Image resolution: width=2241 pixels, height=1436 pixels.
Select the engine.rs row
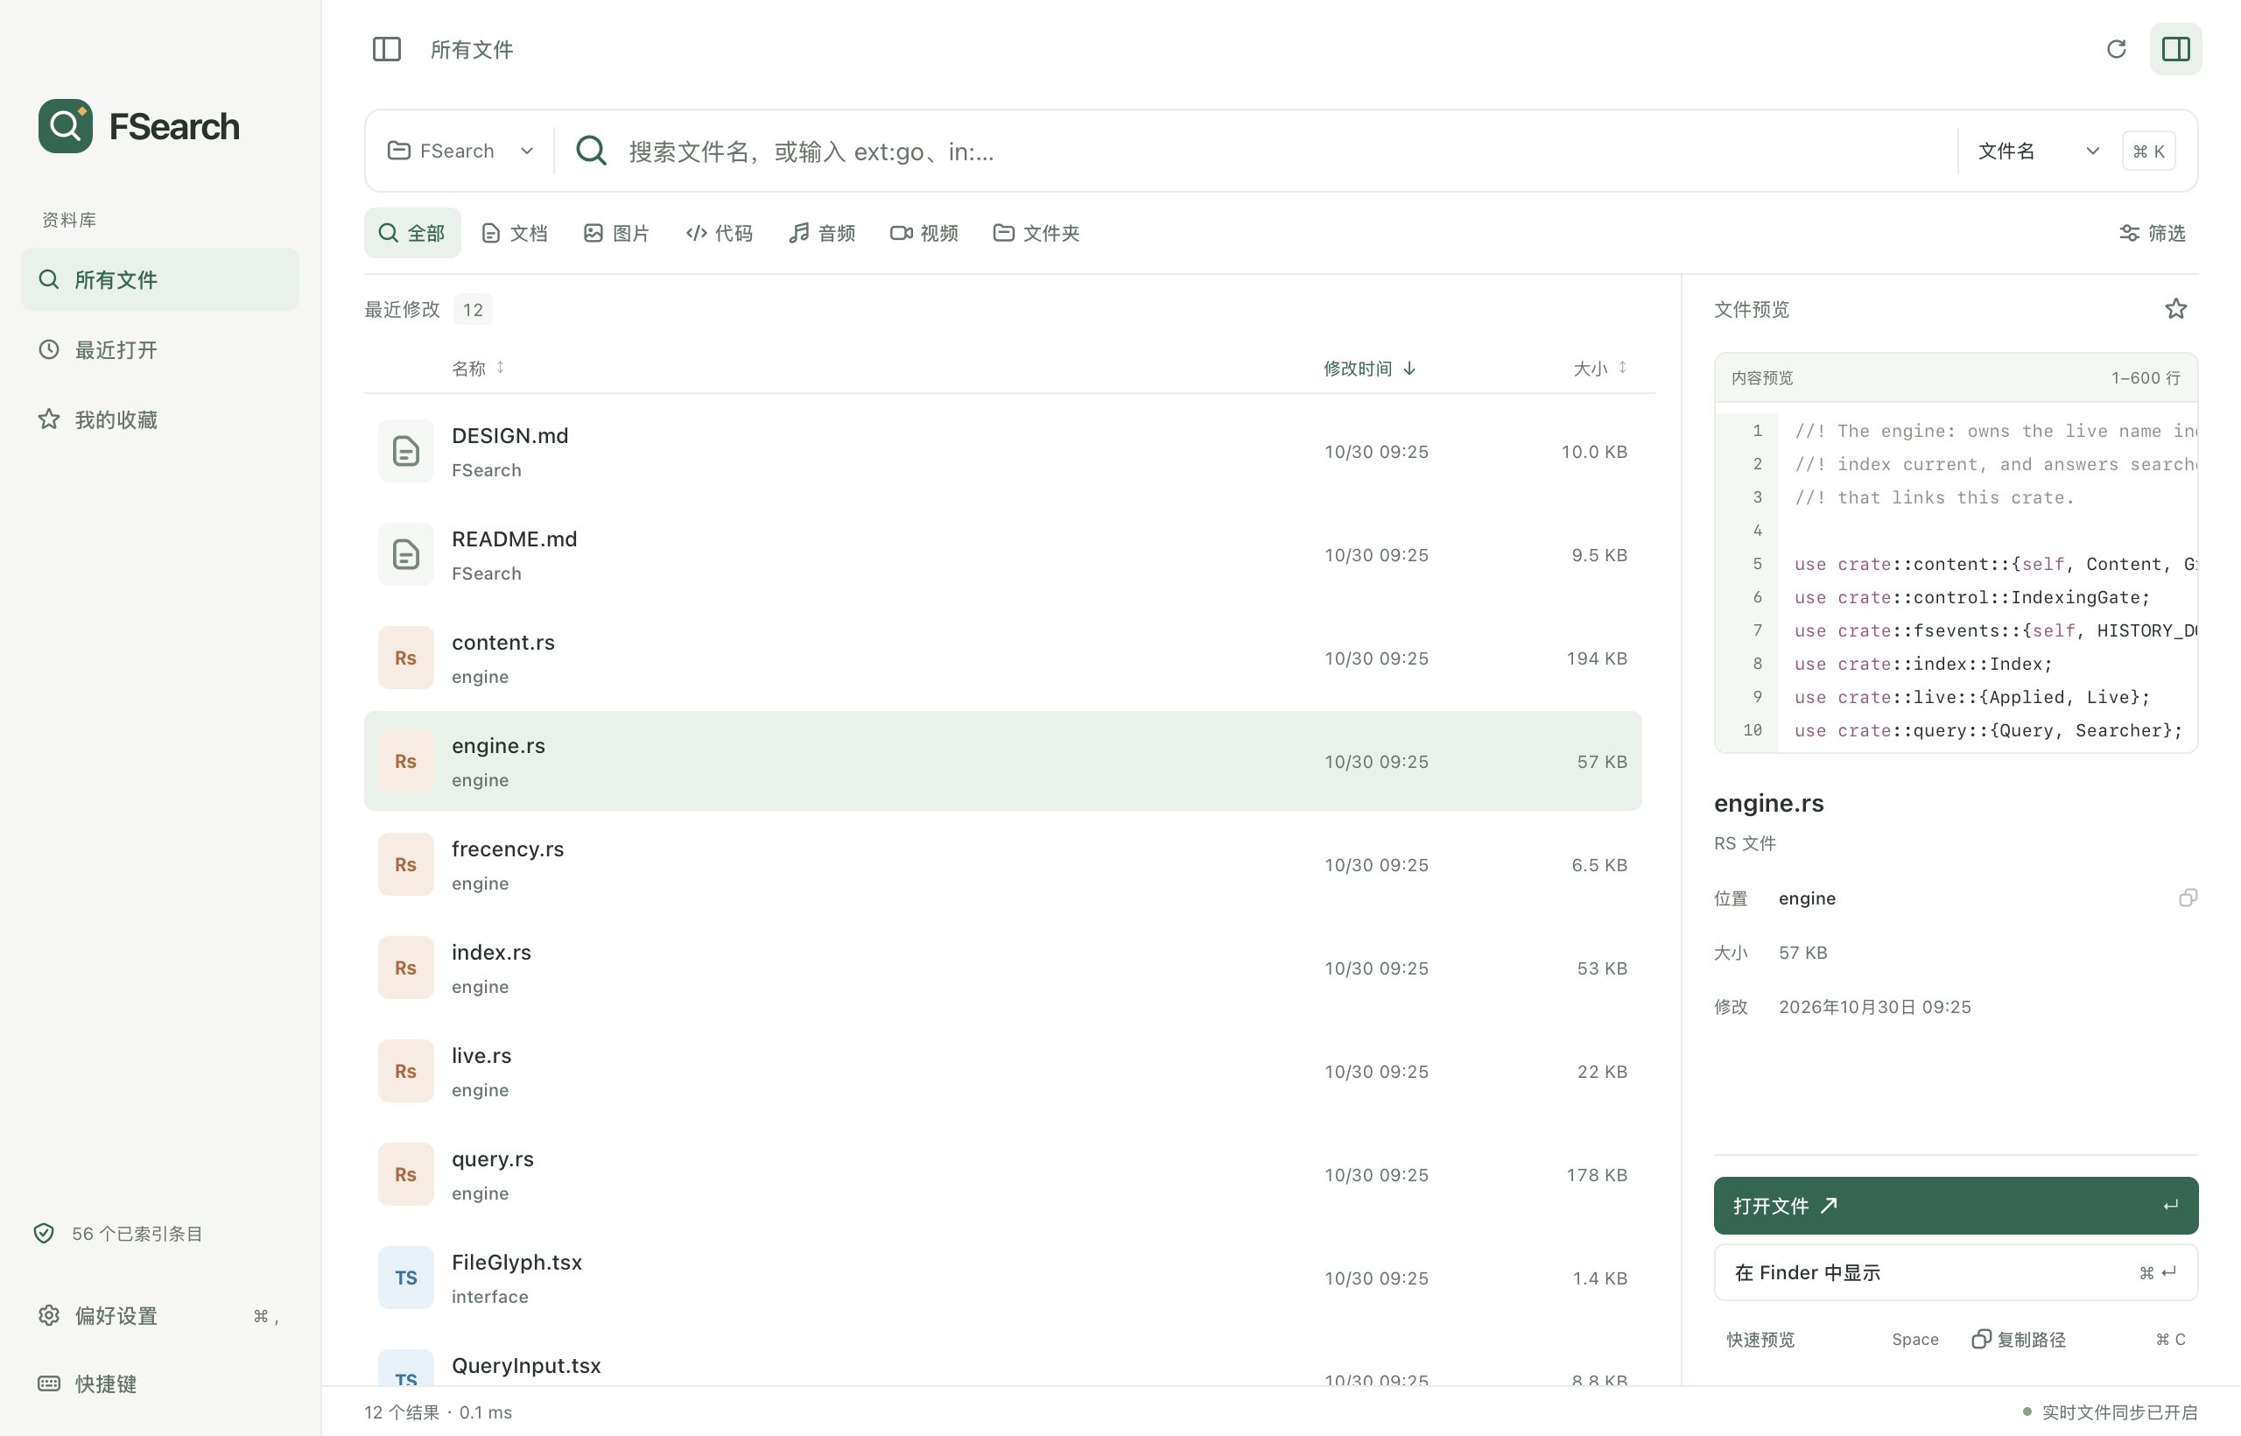click(1002, 762)
